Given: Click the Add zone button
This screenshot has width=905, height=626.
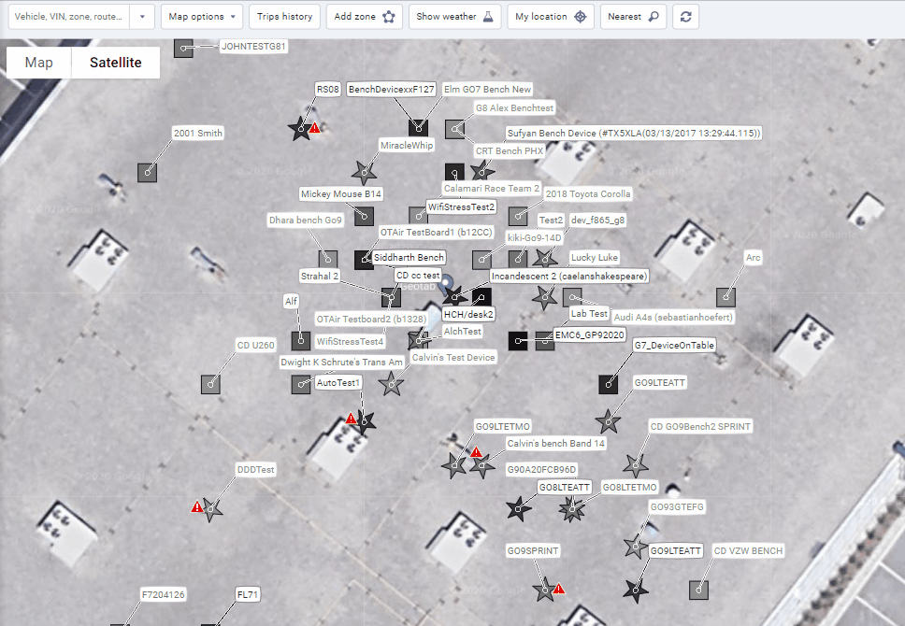Looking at the screenshot, I should click(364, 17).
